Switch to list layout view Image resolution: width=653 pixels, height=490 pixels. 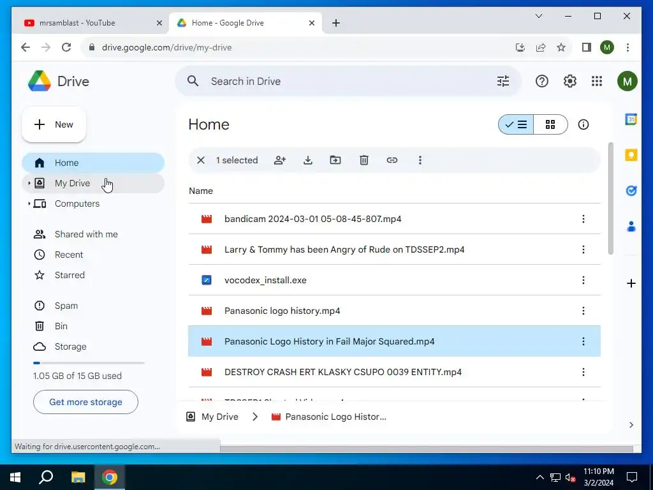516,124
